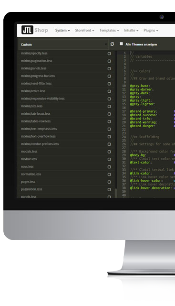Open the Templates menu

point(109,30)
